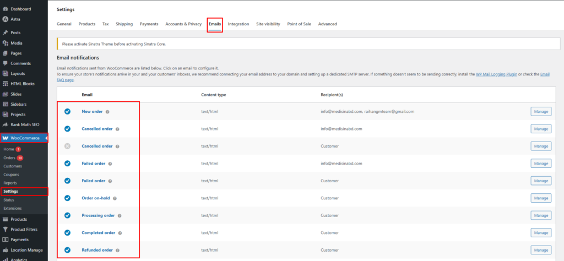
Task: Click the Rank Math SEO icon
Action: click(x=5, y=124)
